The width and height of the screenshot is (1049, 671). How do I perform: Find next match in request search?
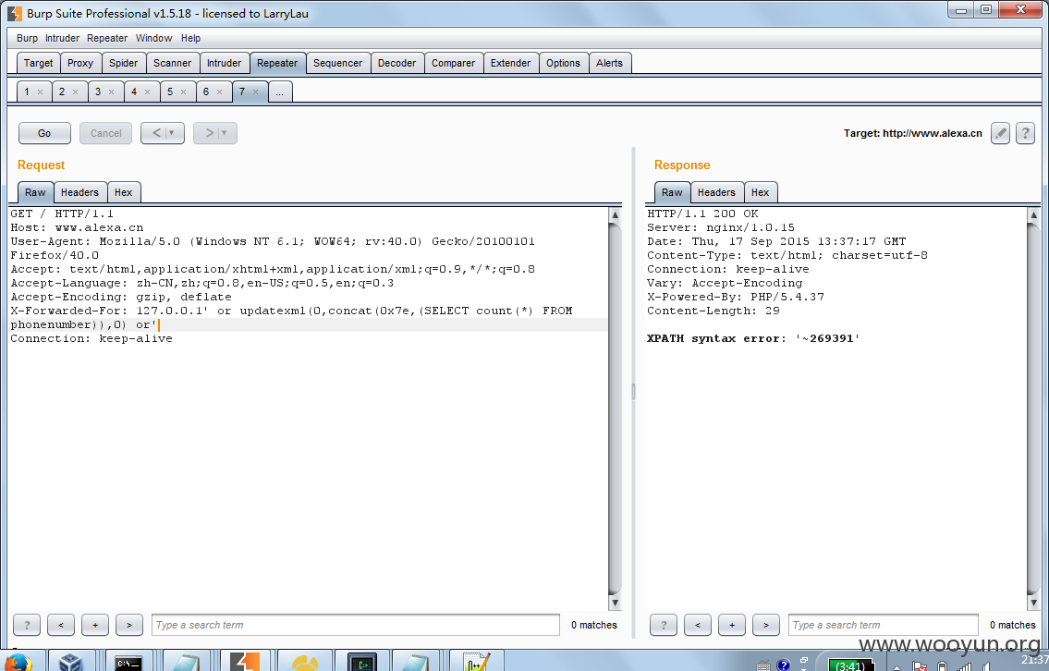pos(129,625)
